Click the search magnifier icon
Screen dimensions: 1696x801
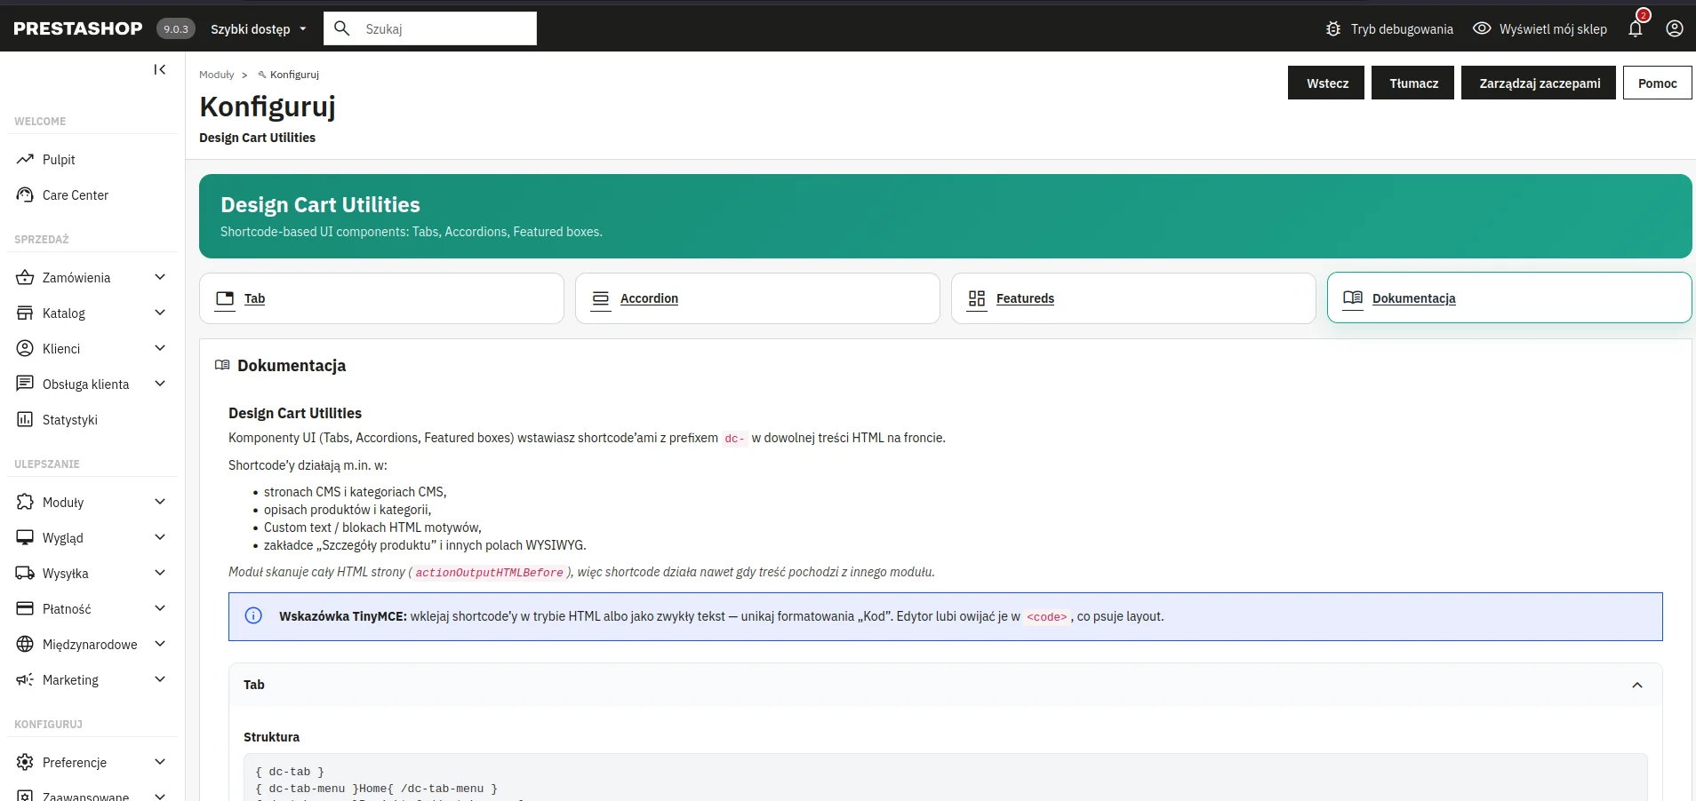pyautogui.click(x=342, y=28)
